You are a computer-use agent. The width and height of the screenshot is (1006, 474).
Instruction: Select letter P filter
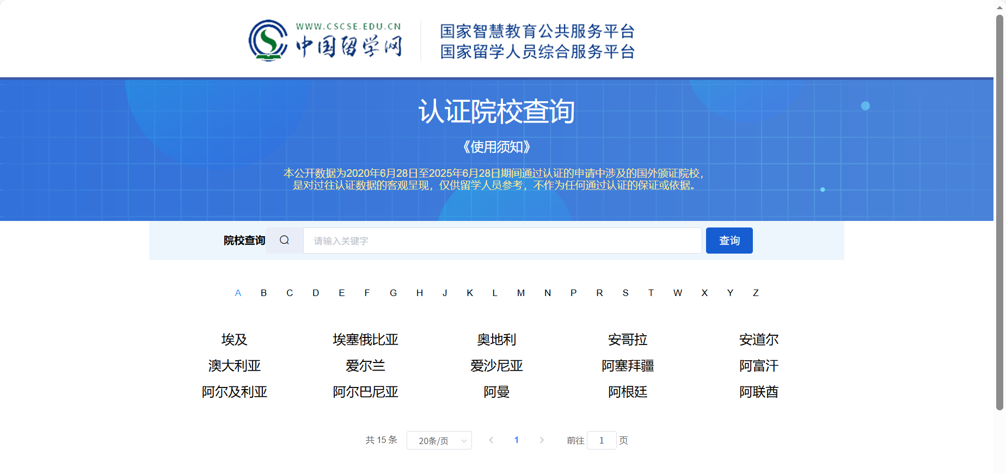tap(573, 293)
